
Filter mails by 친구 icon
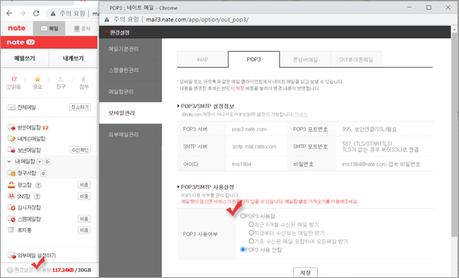(x=61, y=83)
